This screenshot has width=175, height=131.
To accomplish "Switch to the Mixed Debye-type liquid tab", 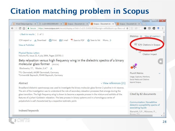I will [x=24, y=24].
